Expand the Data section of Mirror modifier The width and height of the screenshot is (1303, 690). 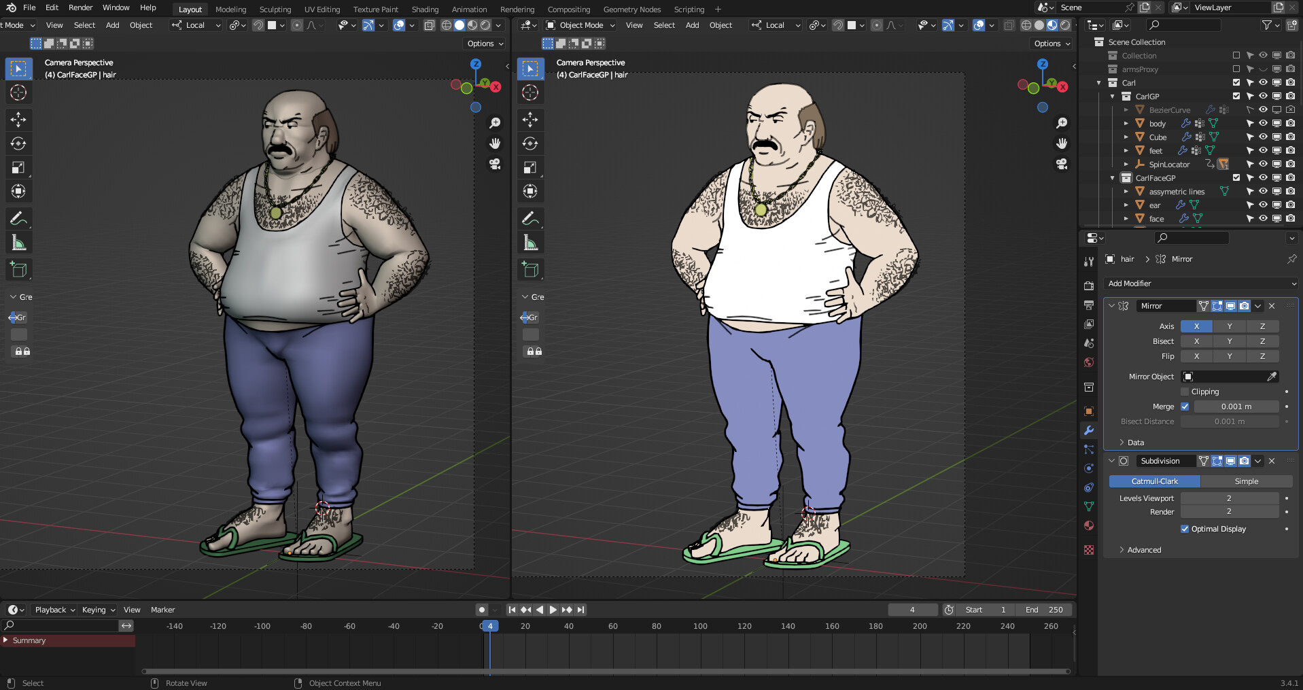click(1135, 443)
